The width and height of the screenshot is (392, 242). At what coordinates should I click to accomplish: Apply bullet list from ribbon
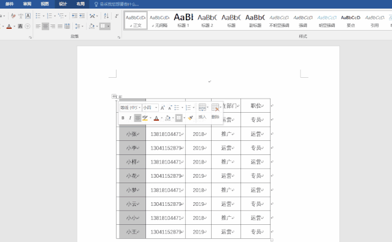pyautogui.click(x=38, y=16)
